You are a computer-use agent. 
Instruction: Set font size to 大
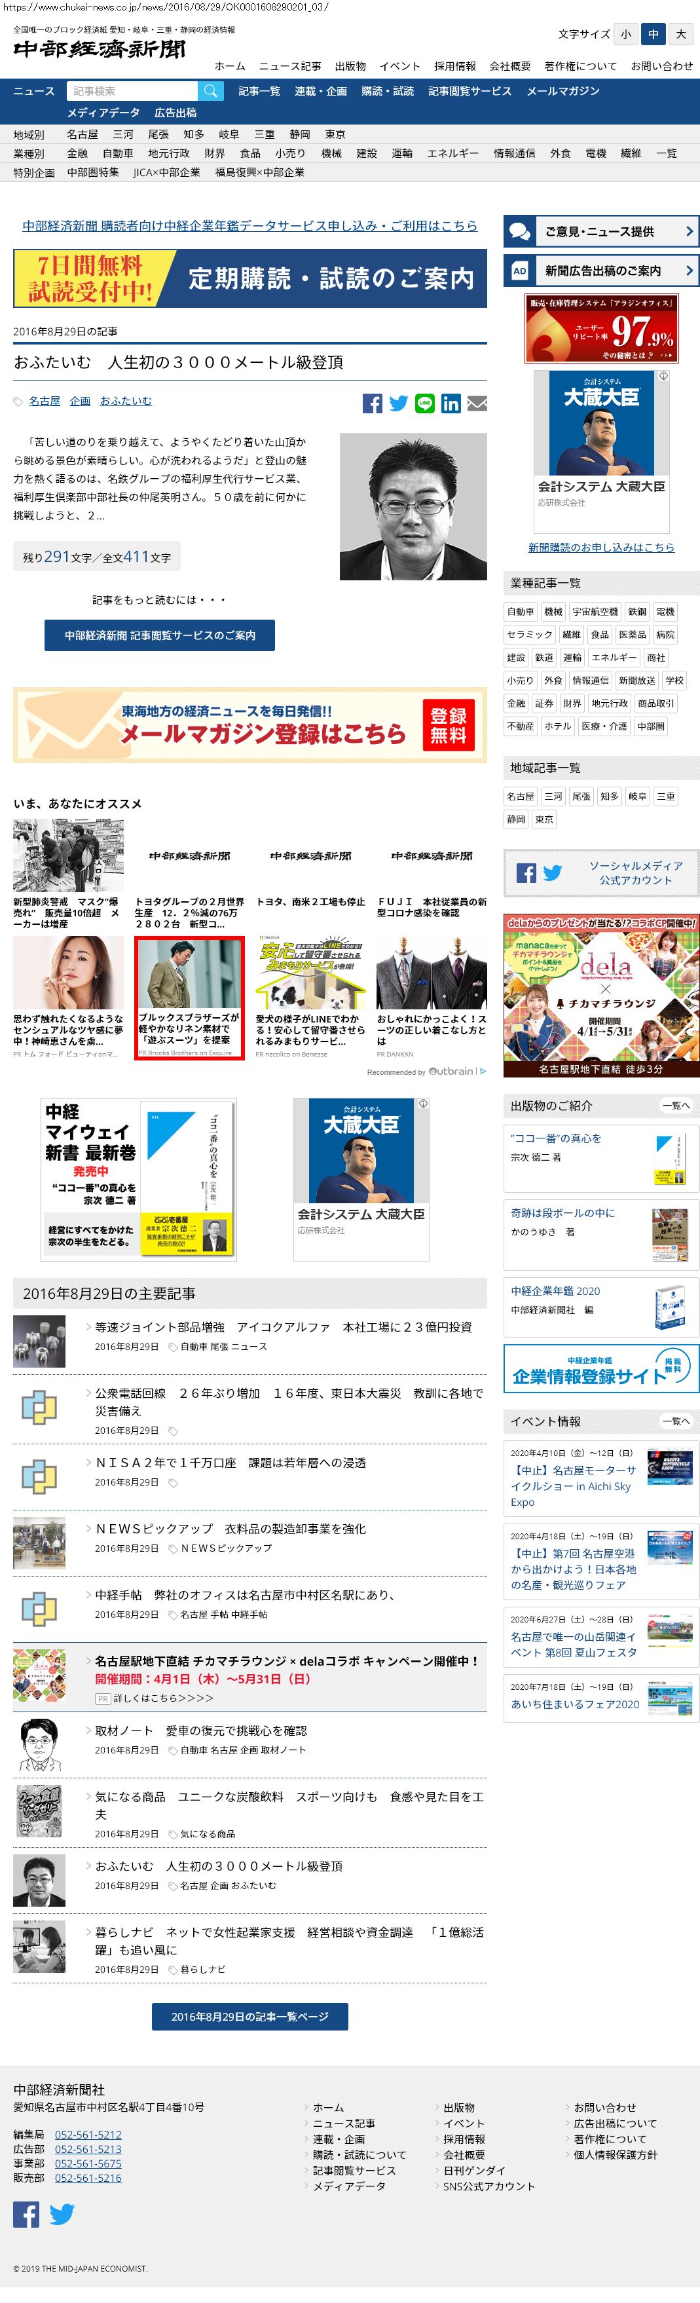pyautogui.click(x=680, y=34)
